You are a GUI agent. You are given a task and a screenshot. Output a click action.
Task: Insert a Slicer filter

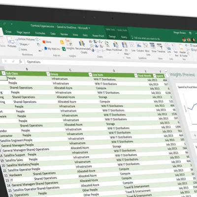coord(154,48)
